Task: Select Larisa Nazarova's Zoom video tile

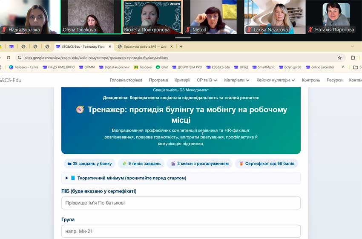Action: point(275,17)
